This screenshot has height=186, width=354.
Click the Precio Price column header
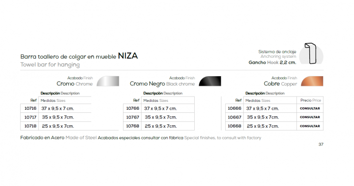[311, 100]
